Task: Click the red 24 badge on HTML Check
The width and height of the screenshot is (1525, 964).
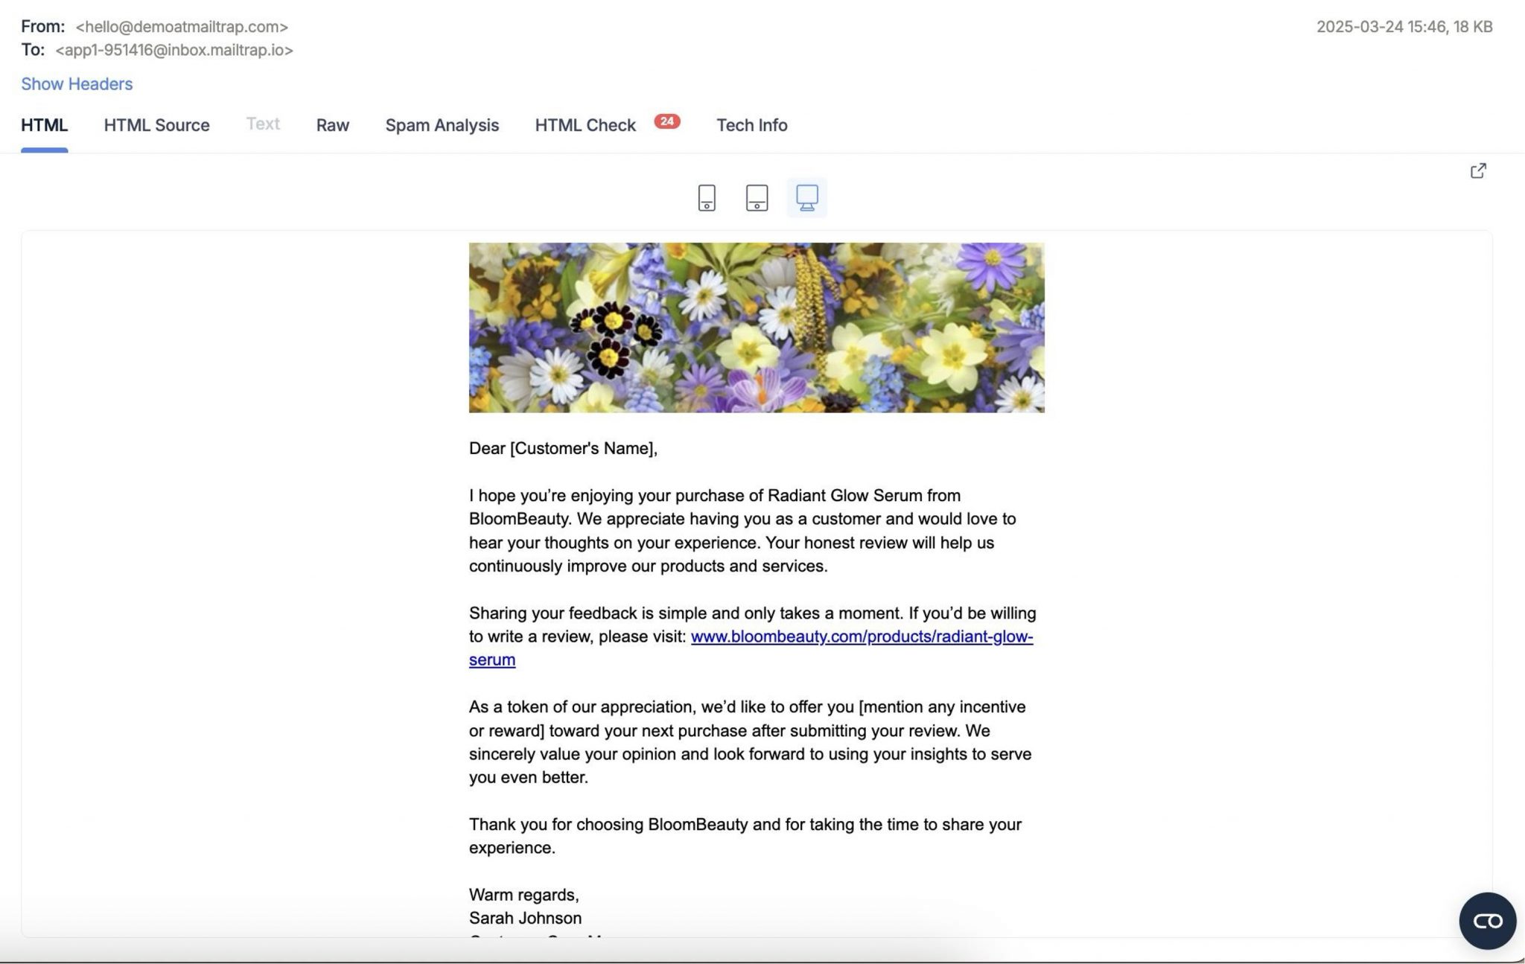Action: click(x=666, y=121)
